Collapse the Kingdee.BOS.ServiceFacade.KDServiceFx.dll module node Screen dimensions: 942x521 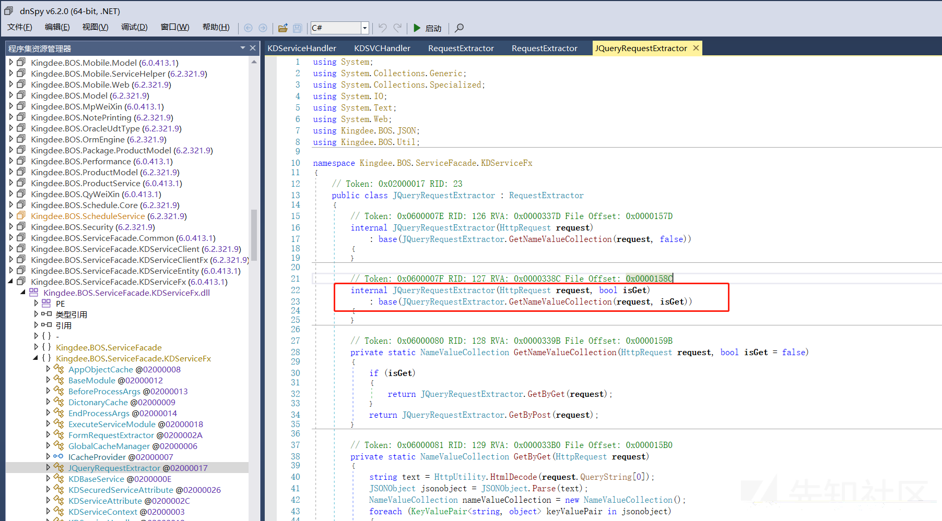tap(23, 292)
